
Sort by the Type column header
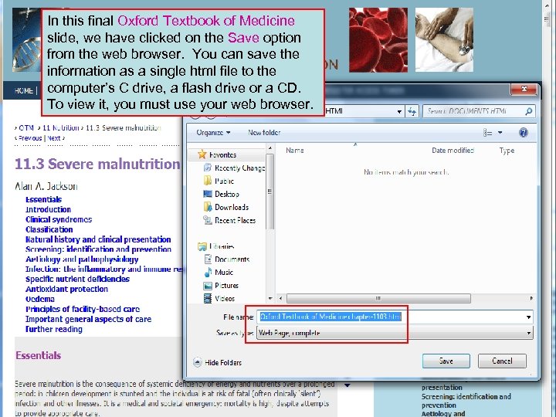(x=507, y=151)
